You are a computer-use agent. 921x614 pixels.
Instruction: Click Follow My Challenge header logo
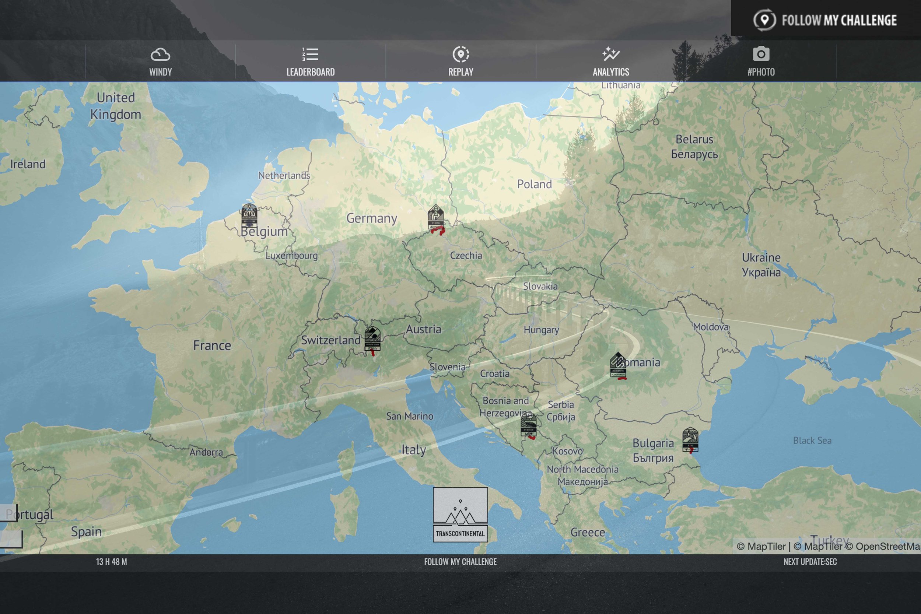pos(825,20)
